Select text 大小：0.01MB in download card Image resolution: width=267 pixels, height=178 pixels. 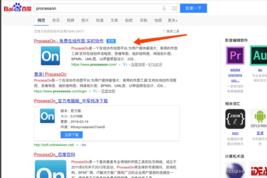(x=72, y=116)
